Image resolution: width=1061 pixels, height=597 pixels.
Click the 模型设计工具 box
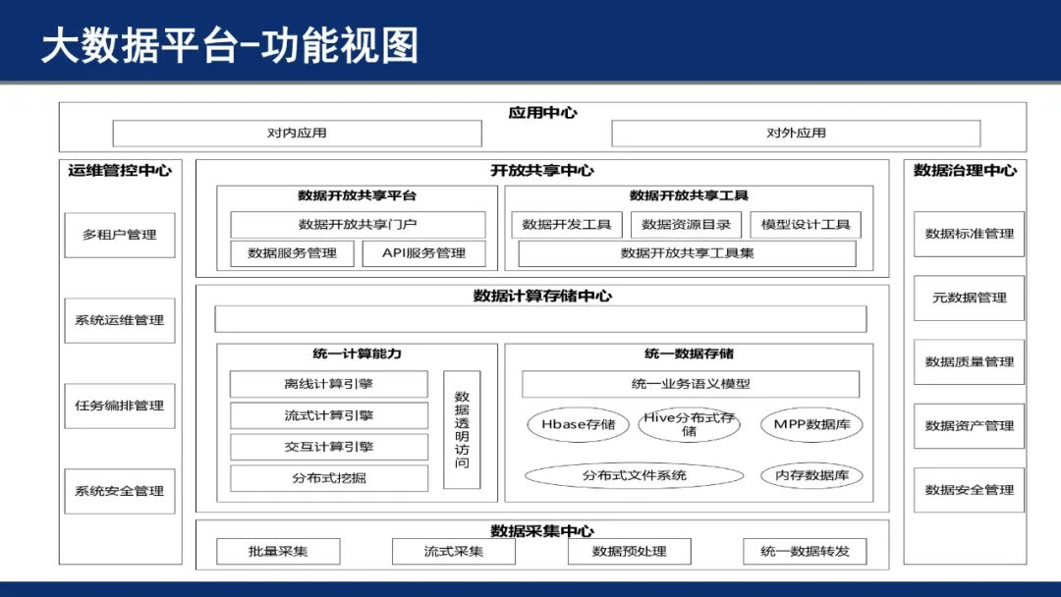pyautogui.click(x=806, y=225)
